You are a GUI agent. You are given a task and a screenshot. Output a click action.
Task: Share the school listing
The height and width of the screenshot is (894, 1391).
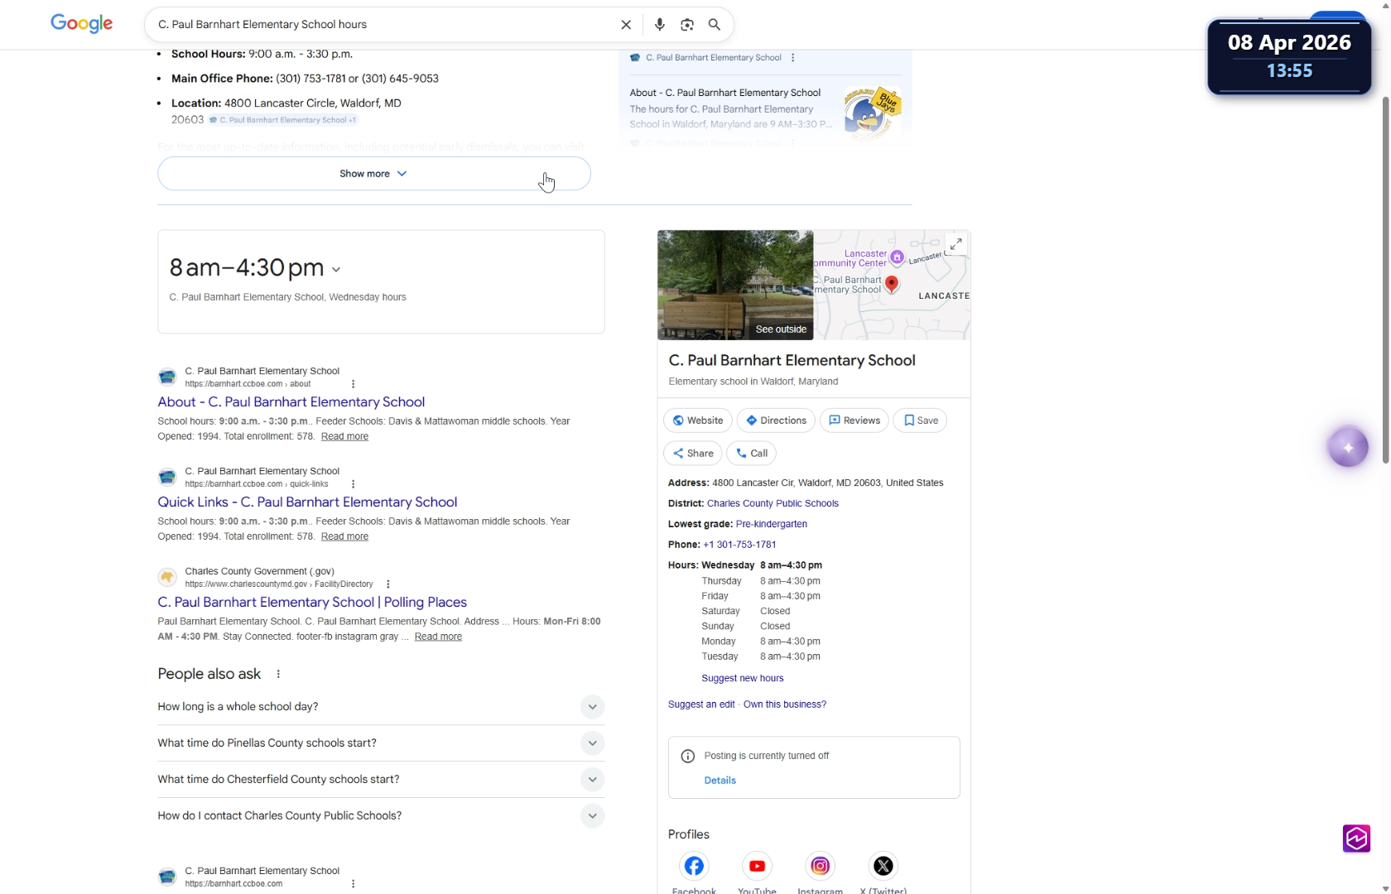693,454
